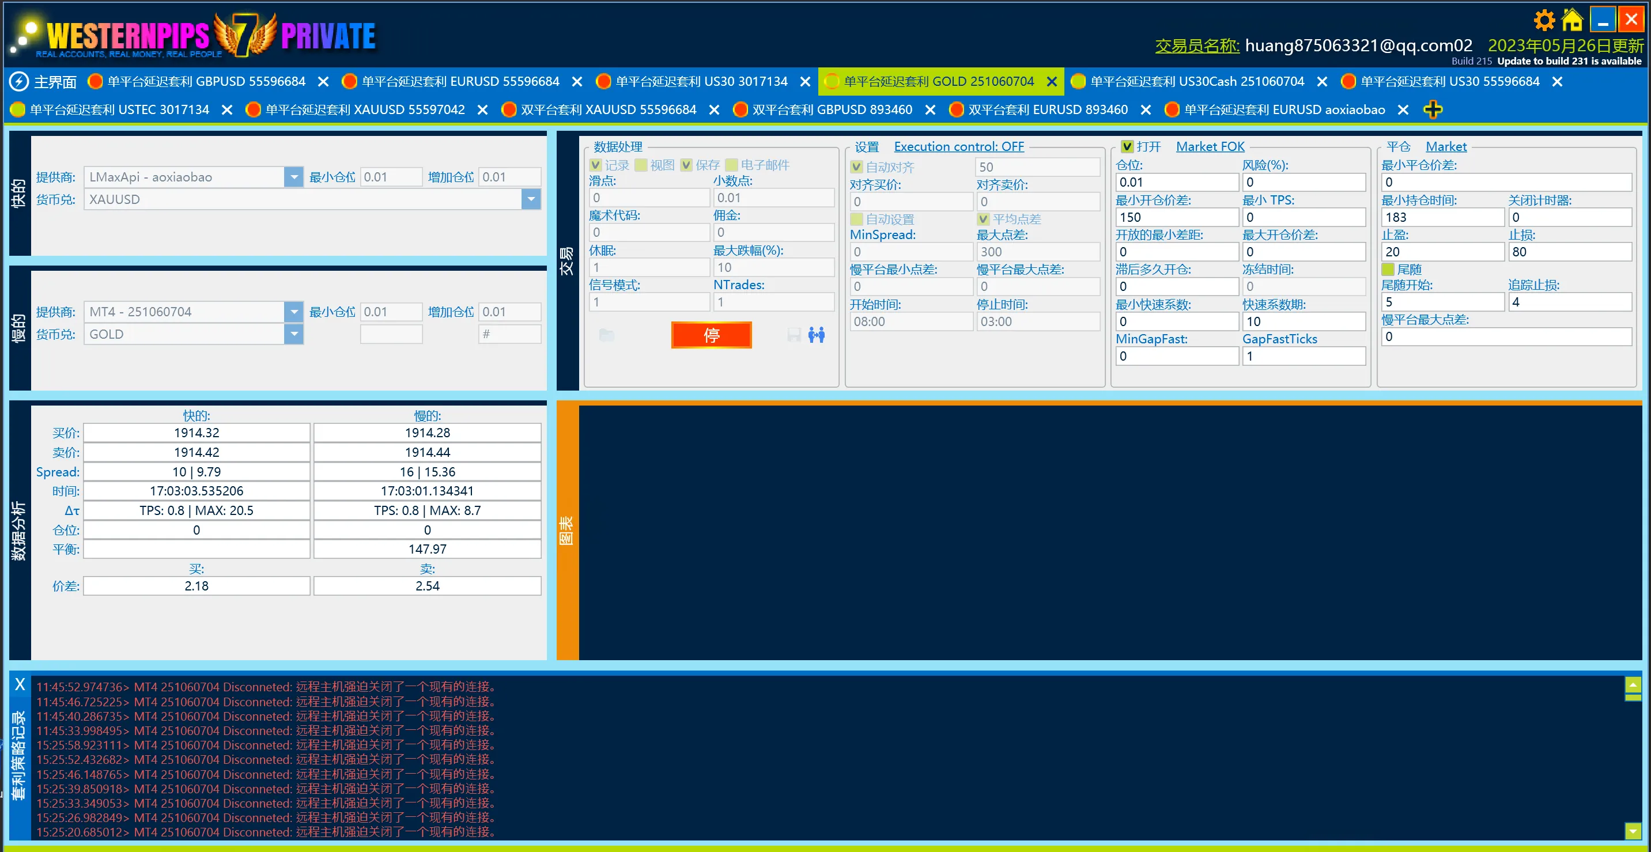Click status dot of XAUUSD 55597042 tab
Screen dimensions: 1651x852
tap(253, 109)
